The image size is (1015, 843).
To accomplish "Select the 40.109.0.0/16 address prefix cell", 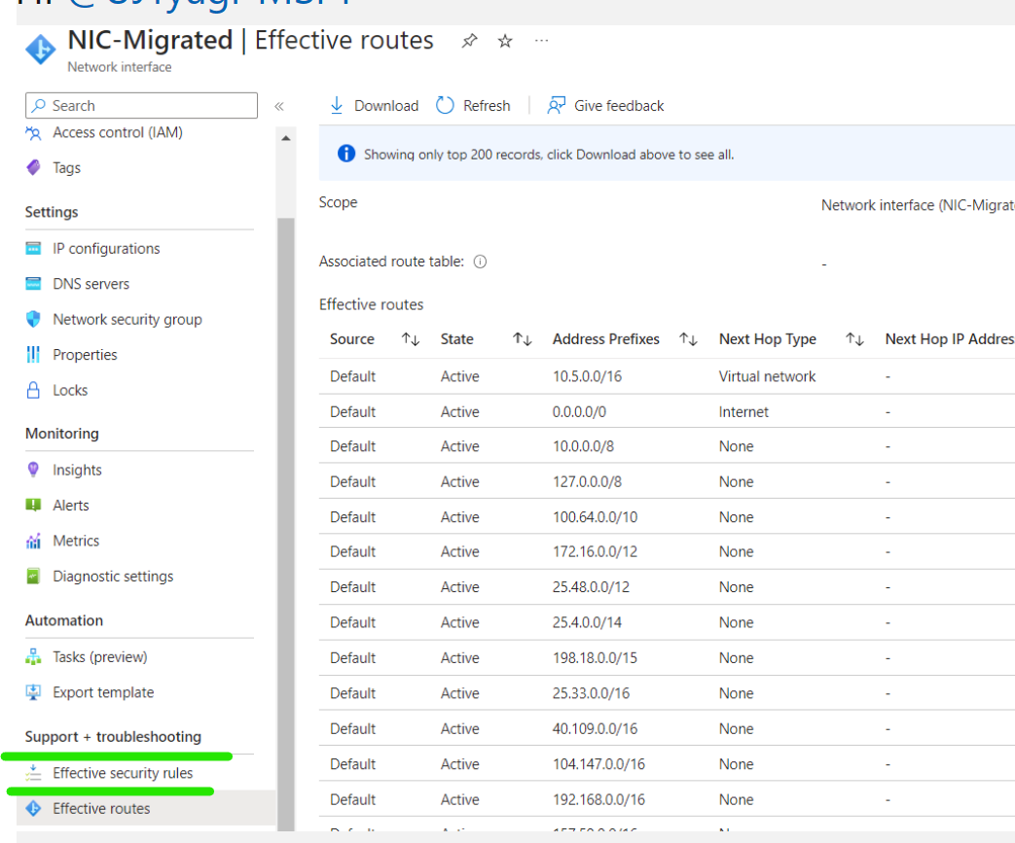I will [595, 728].
